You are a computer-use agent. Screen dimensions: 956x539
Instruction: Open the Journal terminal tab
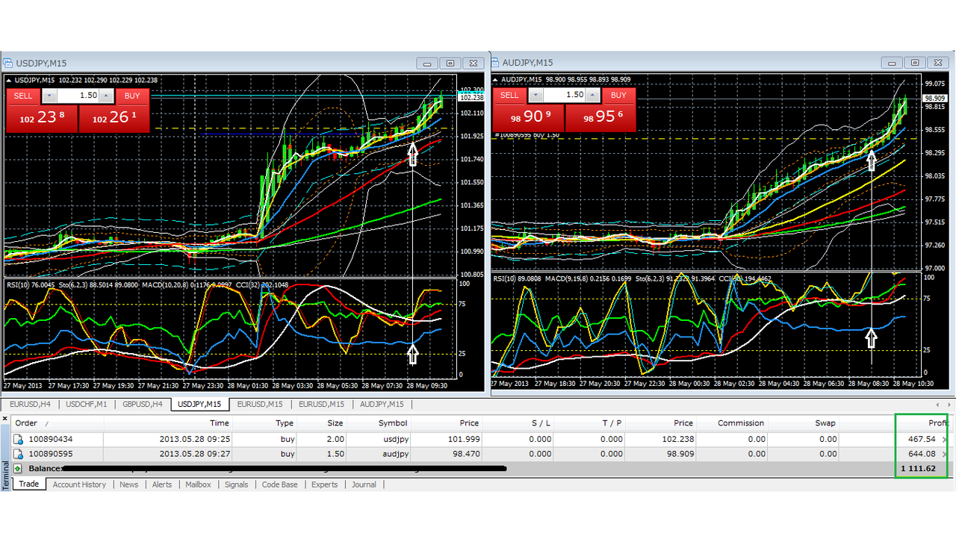point(364,485)
